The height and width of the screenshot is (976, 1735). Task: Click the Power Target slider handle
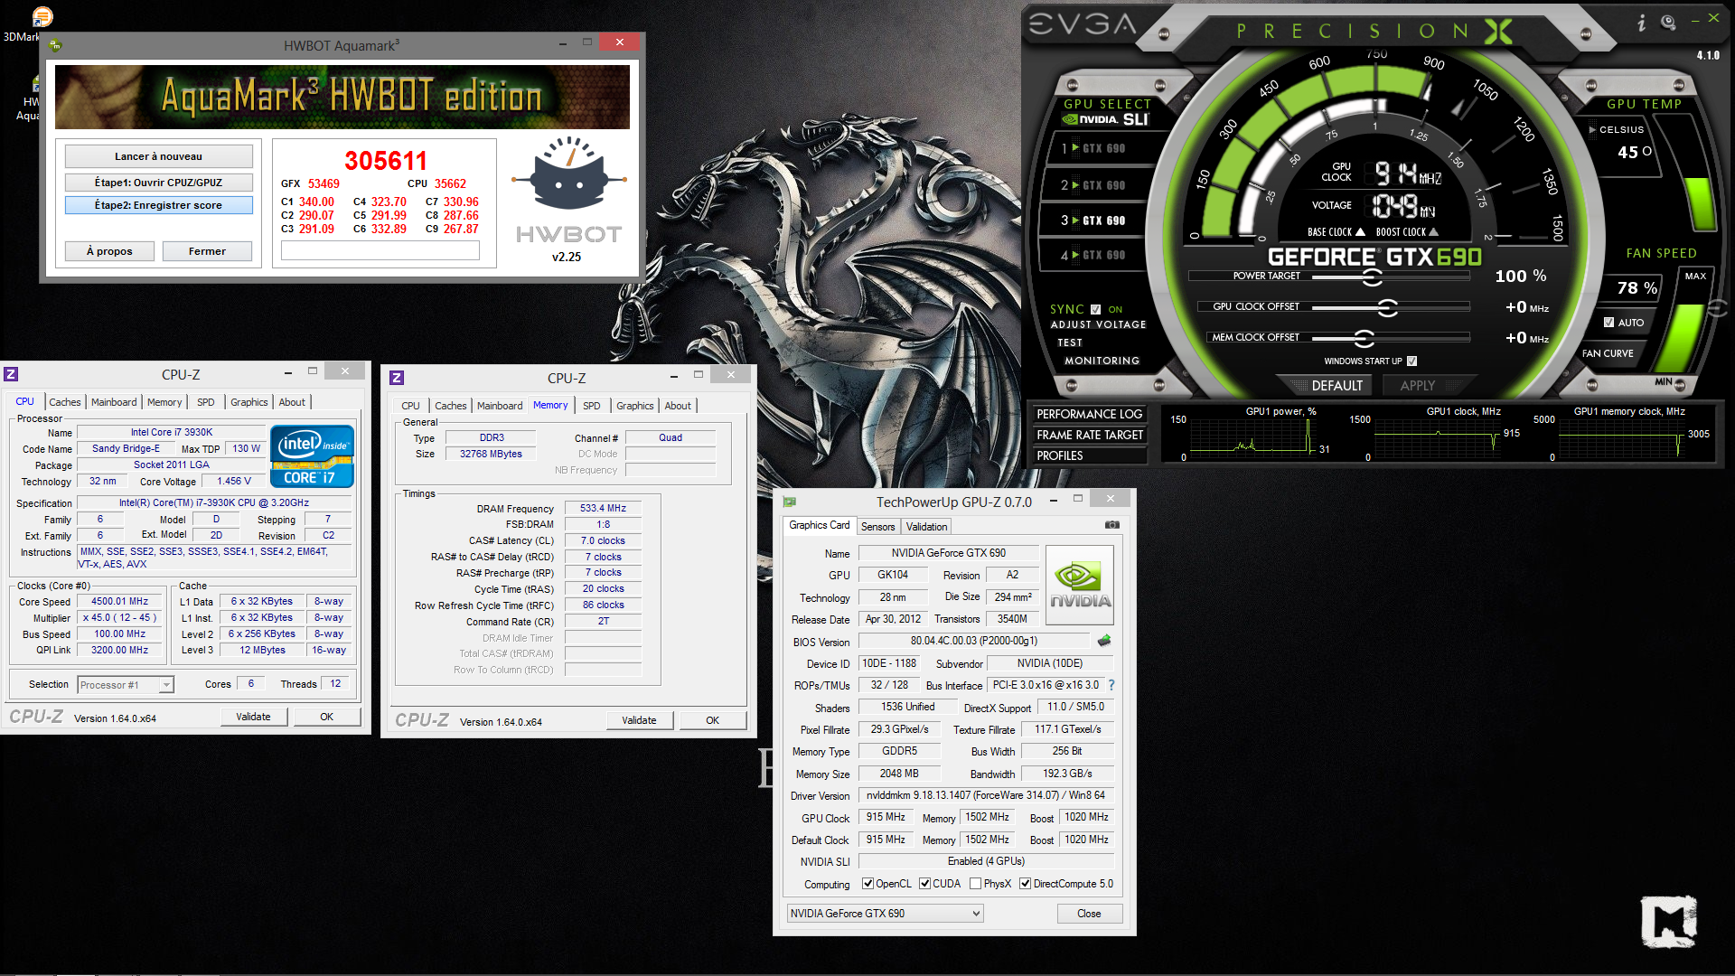[x=1372, y=277]
